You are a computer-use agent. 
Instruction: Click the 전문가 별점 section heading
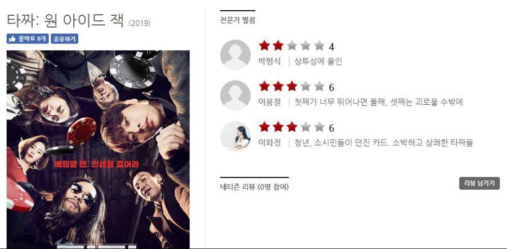pyautogui.click(x=238, y=20)
